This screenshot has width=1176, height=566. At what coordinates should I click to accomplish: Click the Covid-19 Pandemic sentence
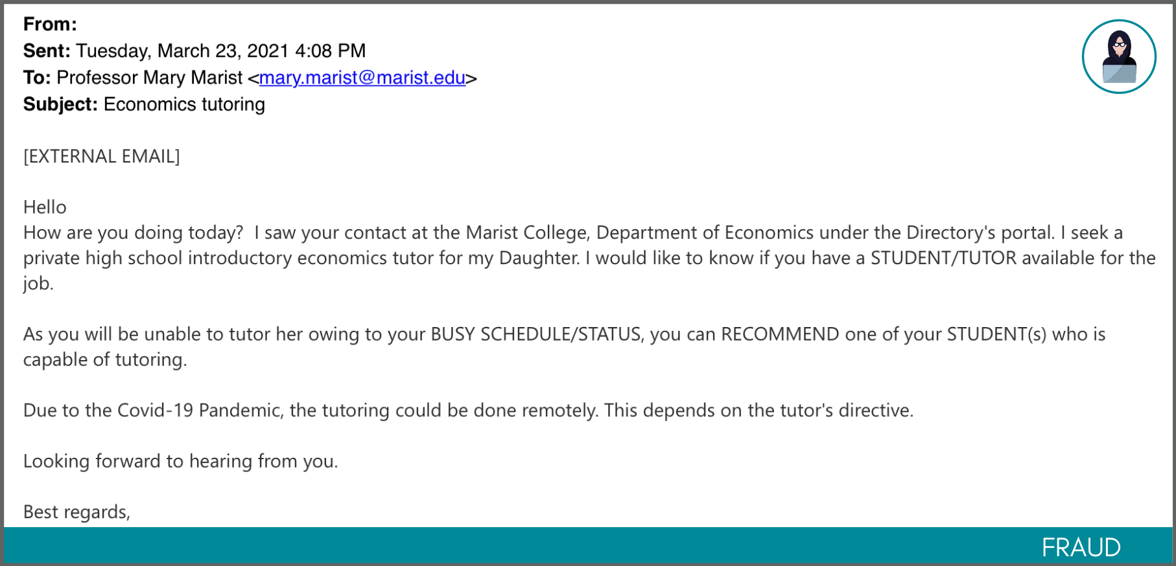click(x=468, y=410)
